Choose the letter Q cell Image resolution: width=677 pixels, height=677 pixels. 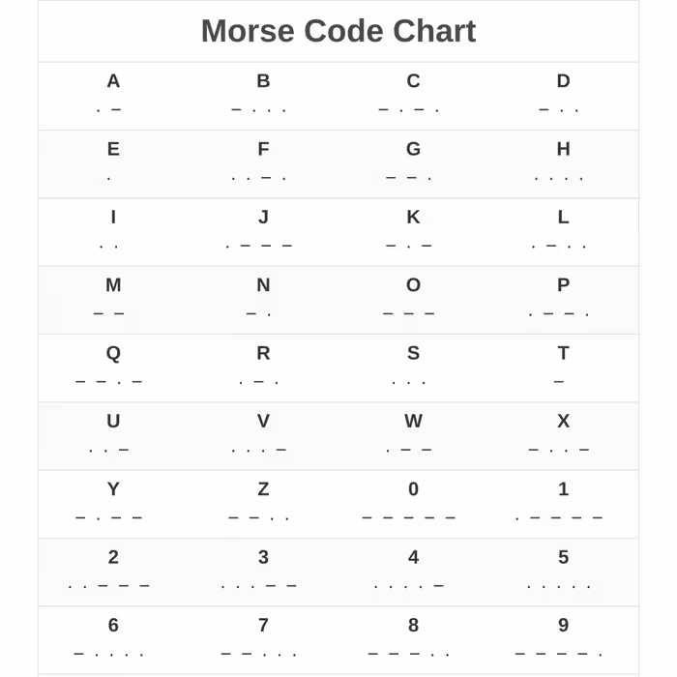[x=113, y=367]
